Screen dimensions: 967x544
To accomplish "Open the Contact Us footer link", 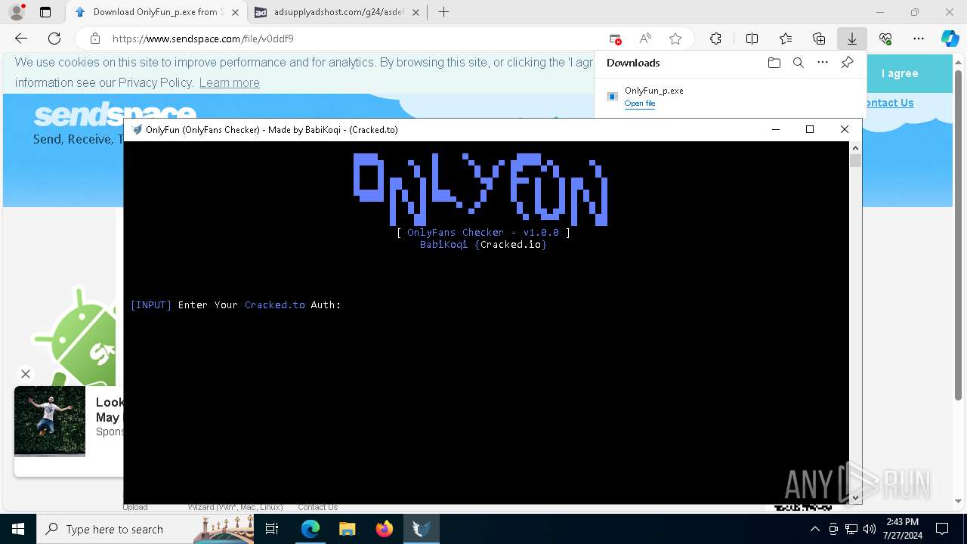I will coord(317,507).
